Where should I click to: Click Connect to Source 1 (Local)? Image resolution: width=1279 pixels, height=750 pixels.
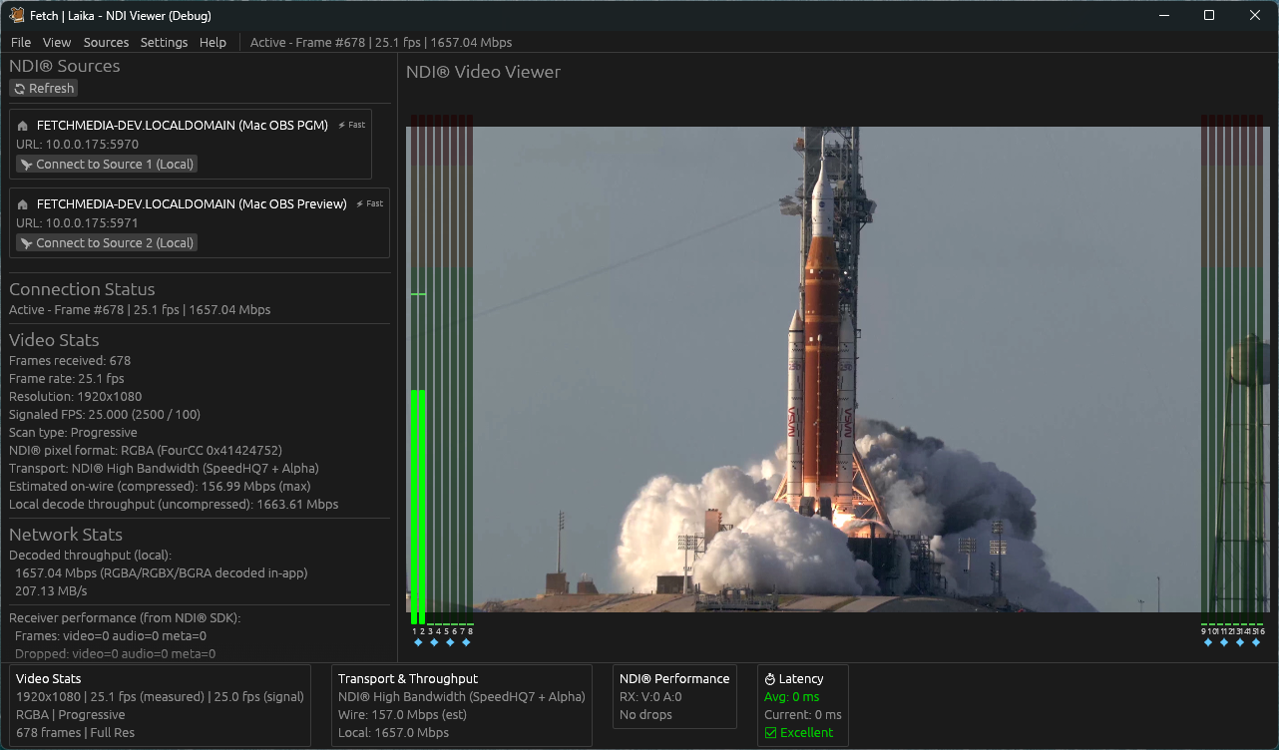pyautogui.click(x=106, y=164)
